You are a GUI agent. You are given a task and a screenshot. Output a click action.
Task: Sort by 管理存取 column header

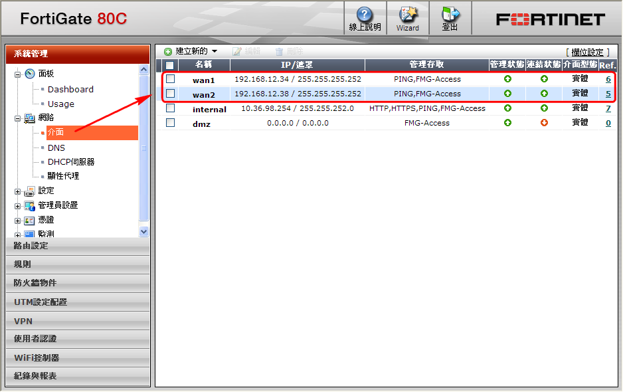click(x=426, y=65)
